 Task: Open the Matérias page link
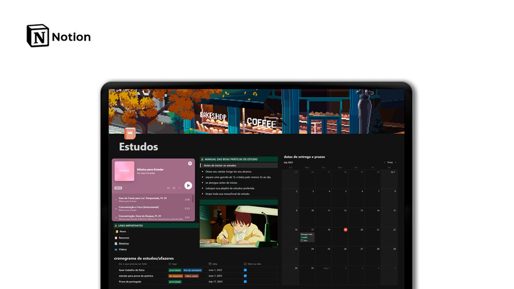122,243
